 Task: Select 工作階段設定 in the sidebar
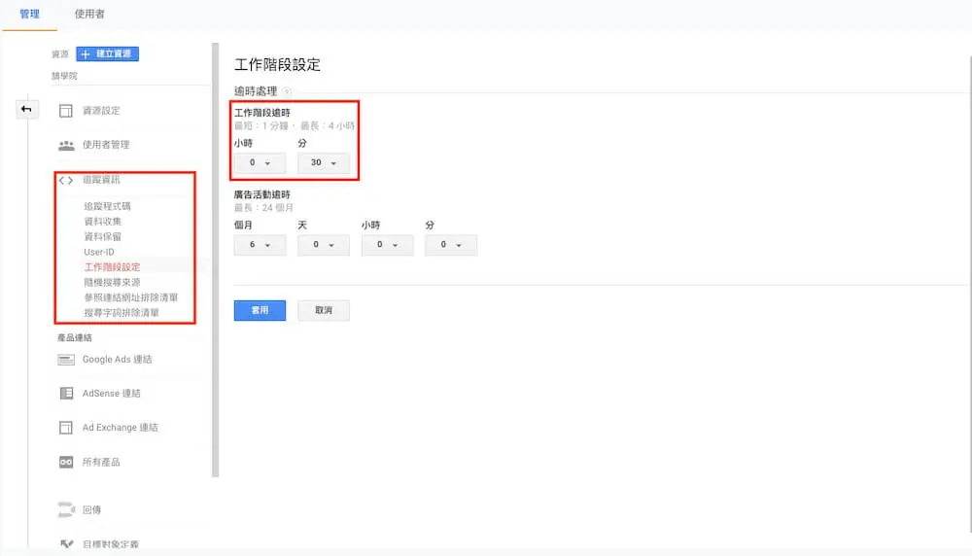click(112, 267)
